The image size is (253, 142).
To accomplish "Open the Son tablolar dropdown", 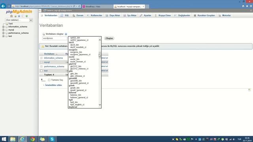I will 19,20.
